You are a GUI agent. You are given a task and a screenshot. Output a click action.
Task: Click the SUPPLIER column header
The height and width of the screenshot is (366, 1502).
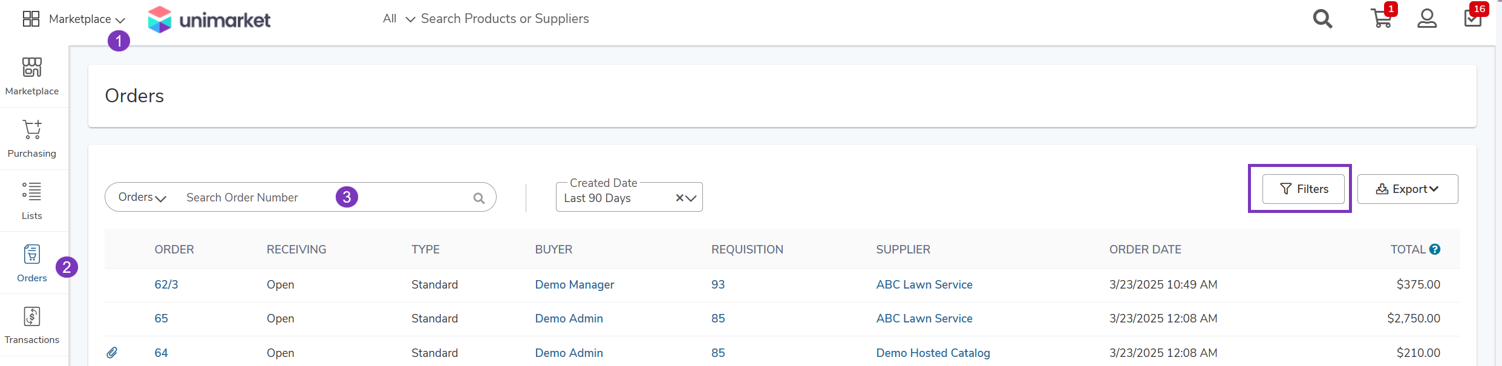[903, 249]
